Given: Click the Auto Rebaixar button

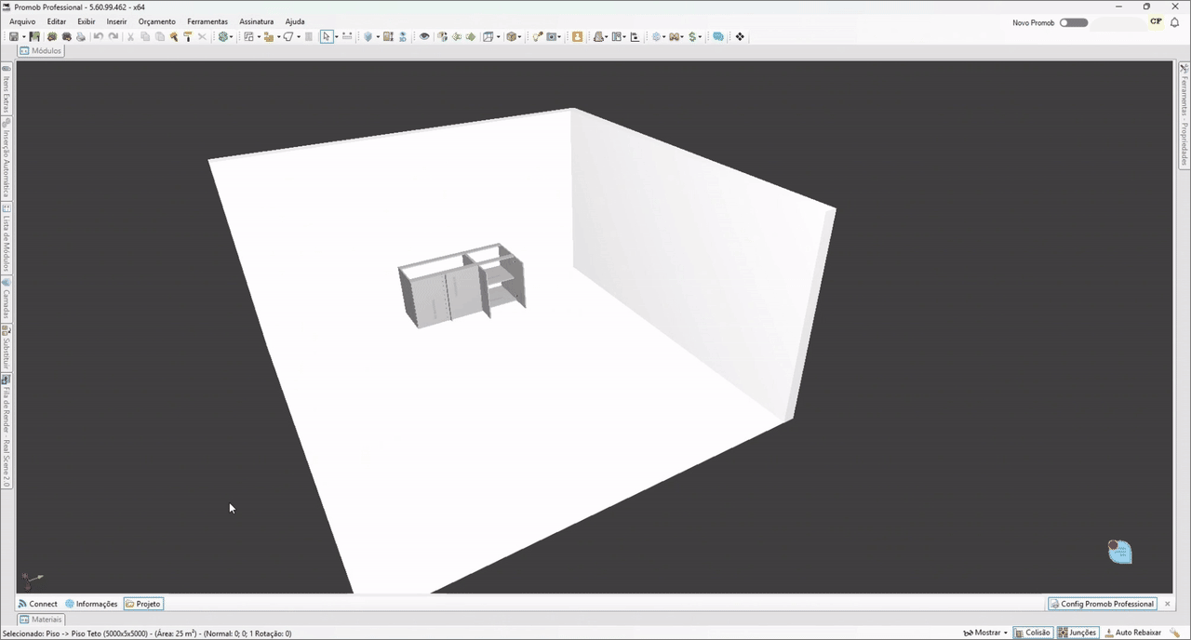Looking at the screenshot, I should (1132, 633).
